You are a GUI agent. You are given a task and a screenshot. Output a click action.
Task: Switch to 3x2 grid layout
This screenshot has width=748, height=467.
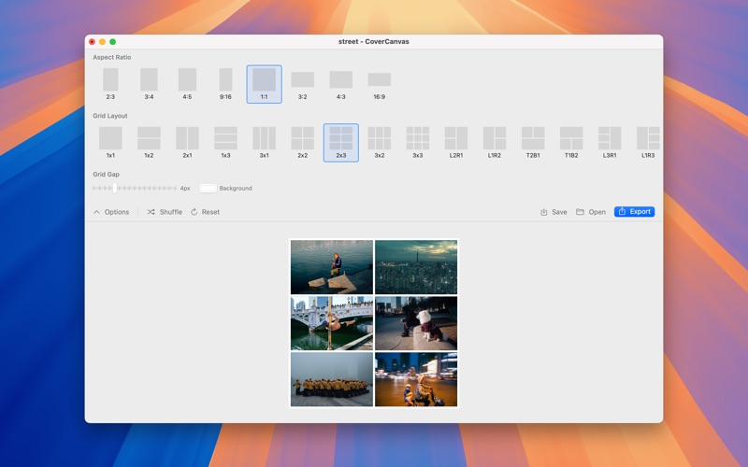pos(380,143)
